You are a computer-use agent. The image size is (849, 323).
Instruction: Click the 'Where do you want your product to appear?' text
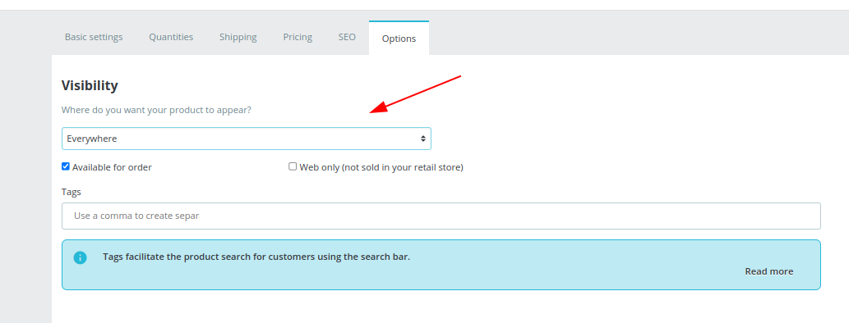(x=156, y=110)
